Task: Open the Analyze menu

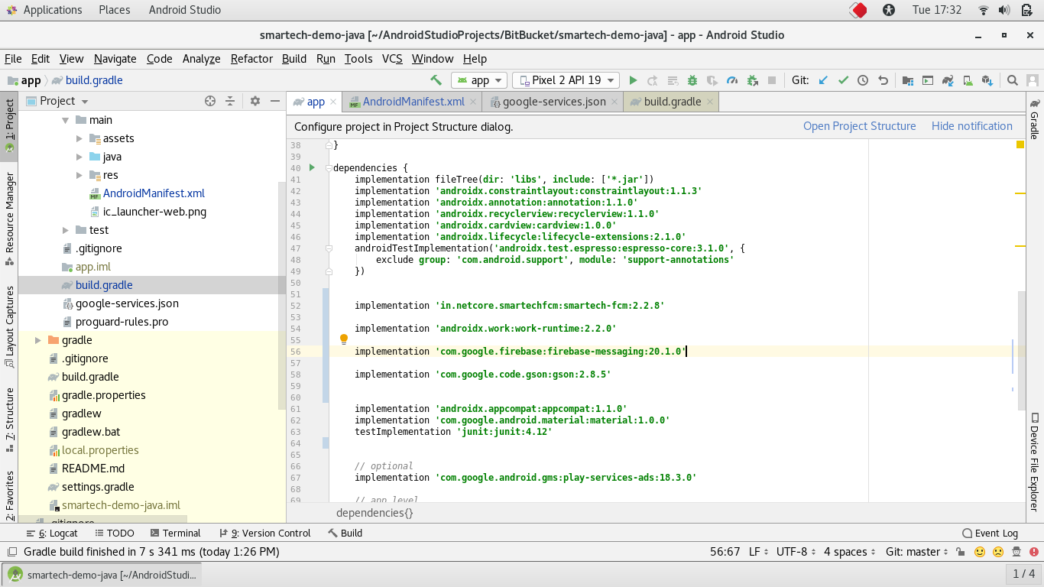Action: pos(201,59)
